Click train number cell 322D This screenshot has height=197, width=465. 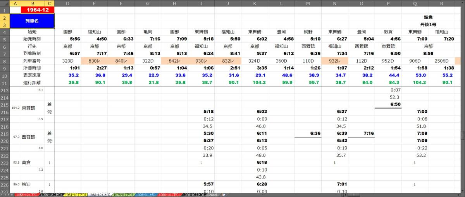[x=148, y=61]
